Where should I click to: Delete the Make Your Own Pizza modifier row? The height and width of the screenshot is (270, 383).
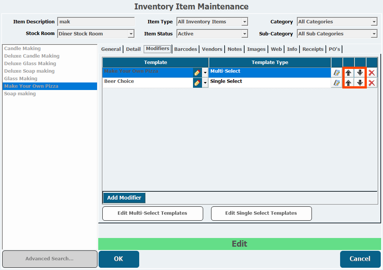372,73
